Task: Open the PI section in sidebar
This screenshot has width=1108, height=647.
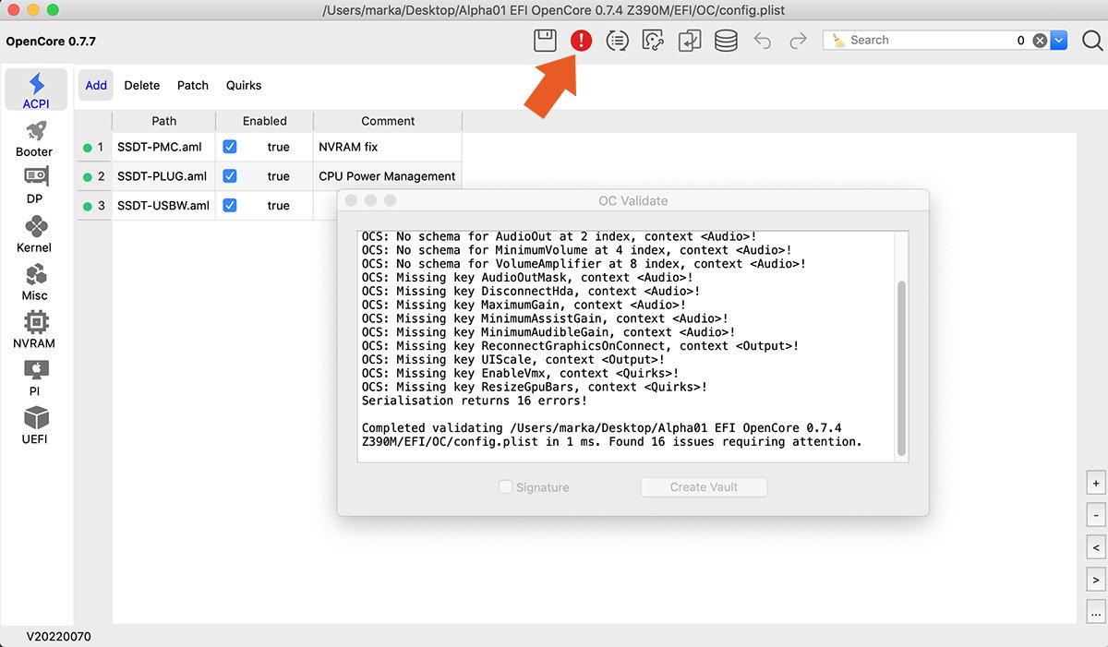Action: click(35, 377)
